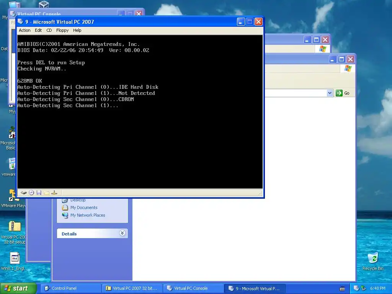
Task: Click the on-screen keyboard icon in taskbar
Action: (x=342, y=289)
